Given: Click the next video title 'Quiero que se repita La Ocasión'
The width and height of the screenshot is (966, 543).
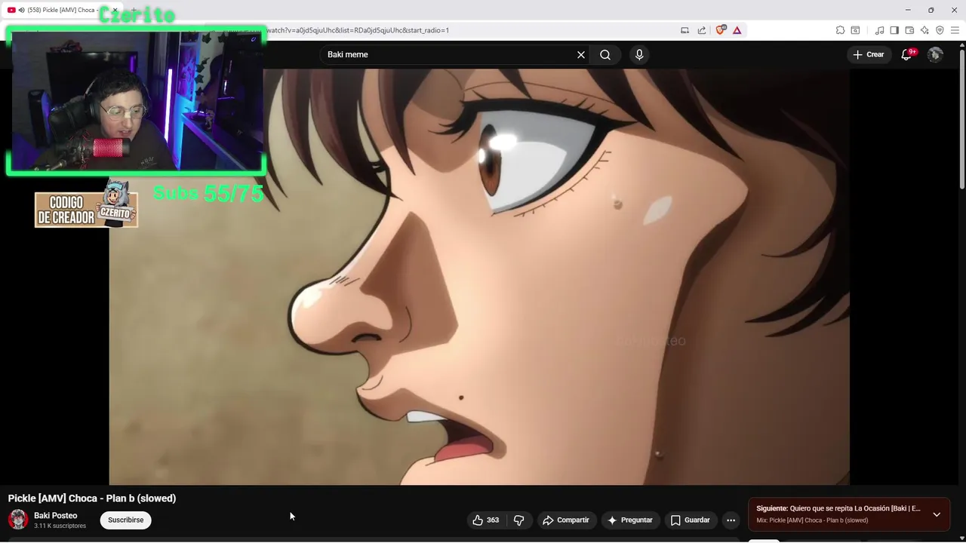Looking at the screenshot, I should [x=855, y=508].
